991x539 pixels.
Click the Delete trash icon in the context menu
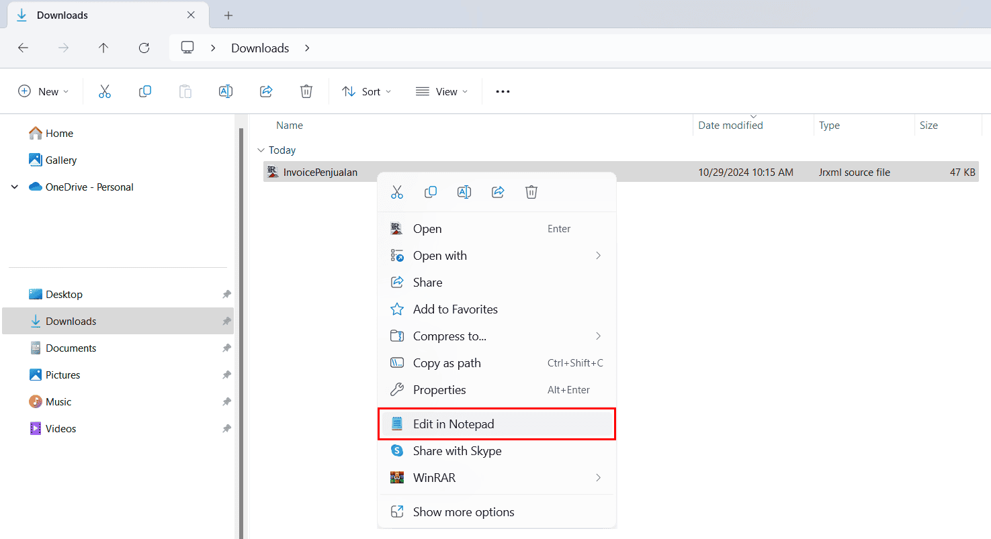(x=531, y=193)
